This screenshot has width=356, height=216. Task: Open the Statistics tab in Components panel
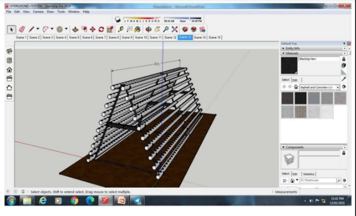point(308,174)
